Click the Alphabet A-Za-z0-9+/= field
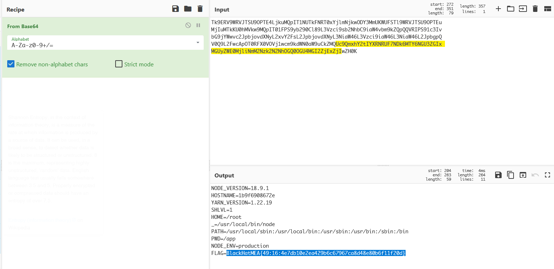The height and width of the screenshot is (269, 554). pyautogui.click(x=101, y=45)
